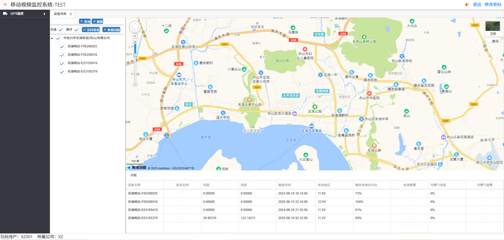Toggle the 展开 expand checkbox
The image size is (504, 240).
pyautogui.click(x=76, y=30)
